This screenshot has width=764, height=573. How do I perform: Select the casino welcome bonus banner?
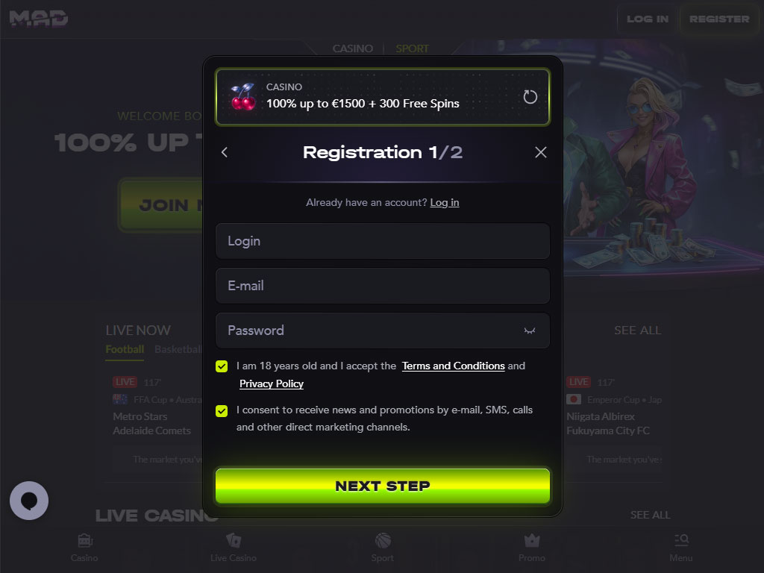383,97
